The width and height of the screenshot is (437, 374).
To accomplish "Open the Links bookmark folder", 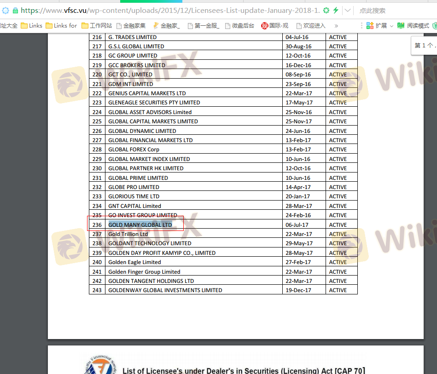I will click(31, 26).
